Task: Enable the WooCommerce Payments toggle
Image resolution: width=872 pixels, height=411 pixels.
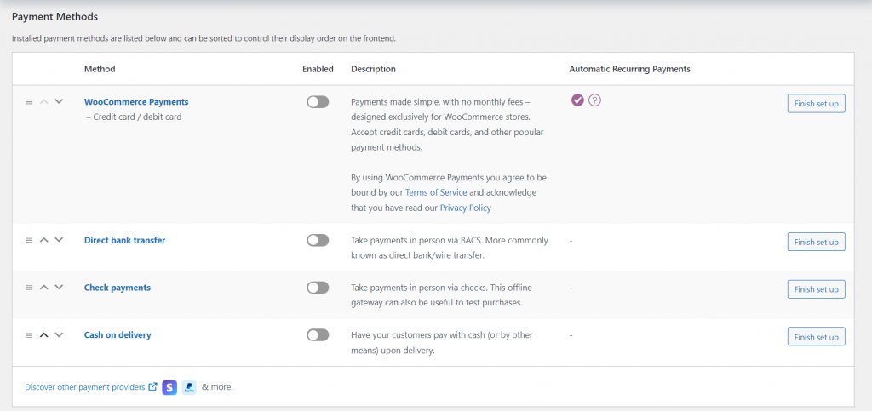Action: [318, 102]
